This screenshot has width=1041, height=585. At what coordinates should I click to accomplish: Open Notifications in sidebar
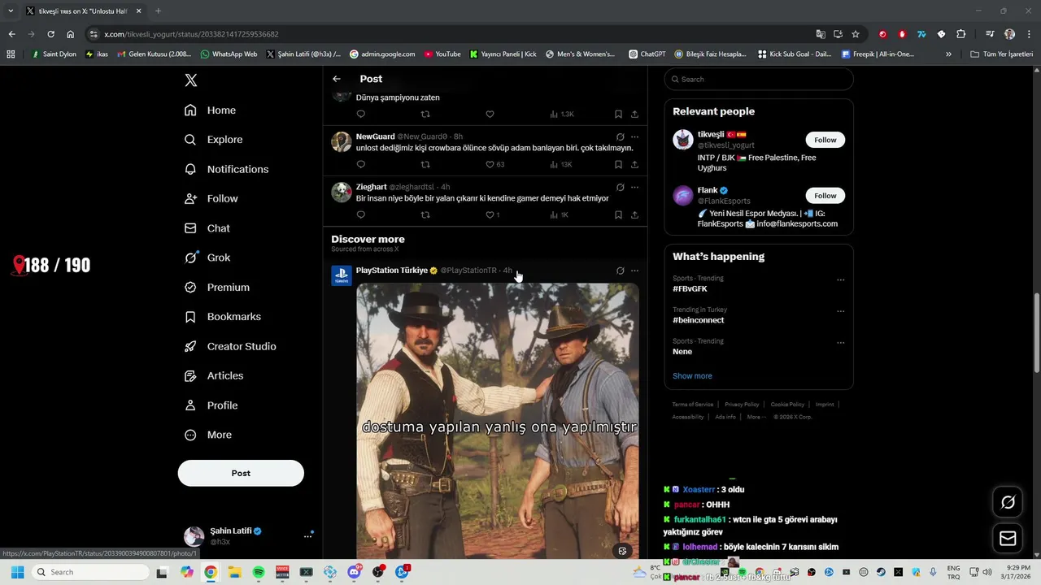click(x=226, y=169)
